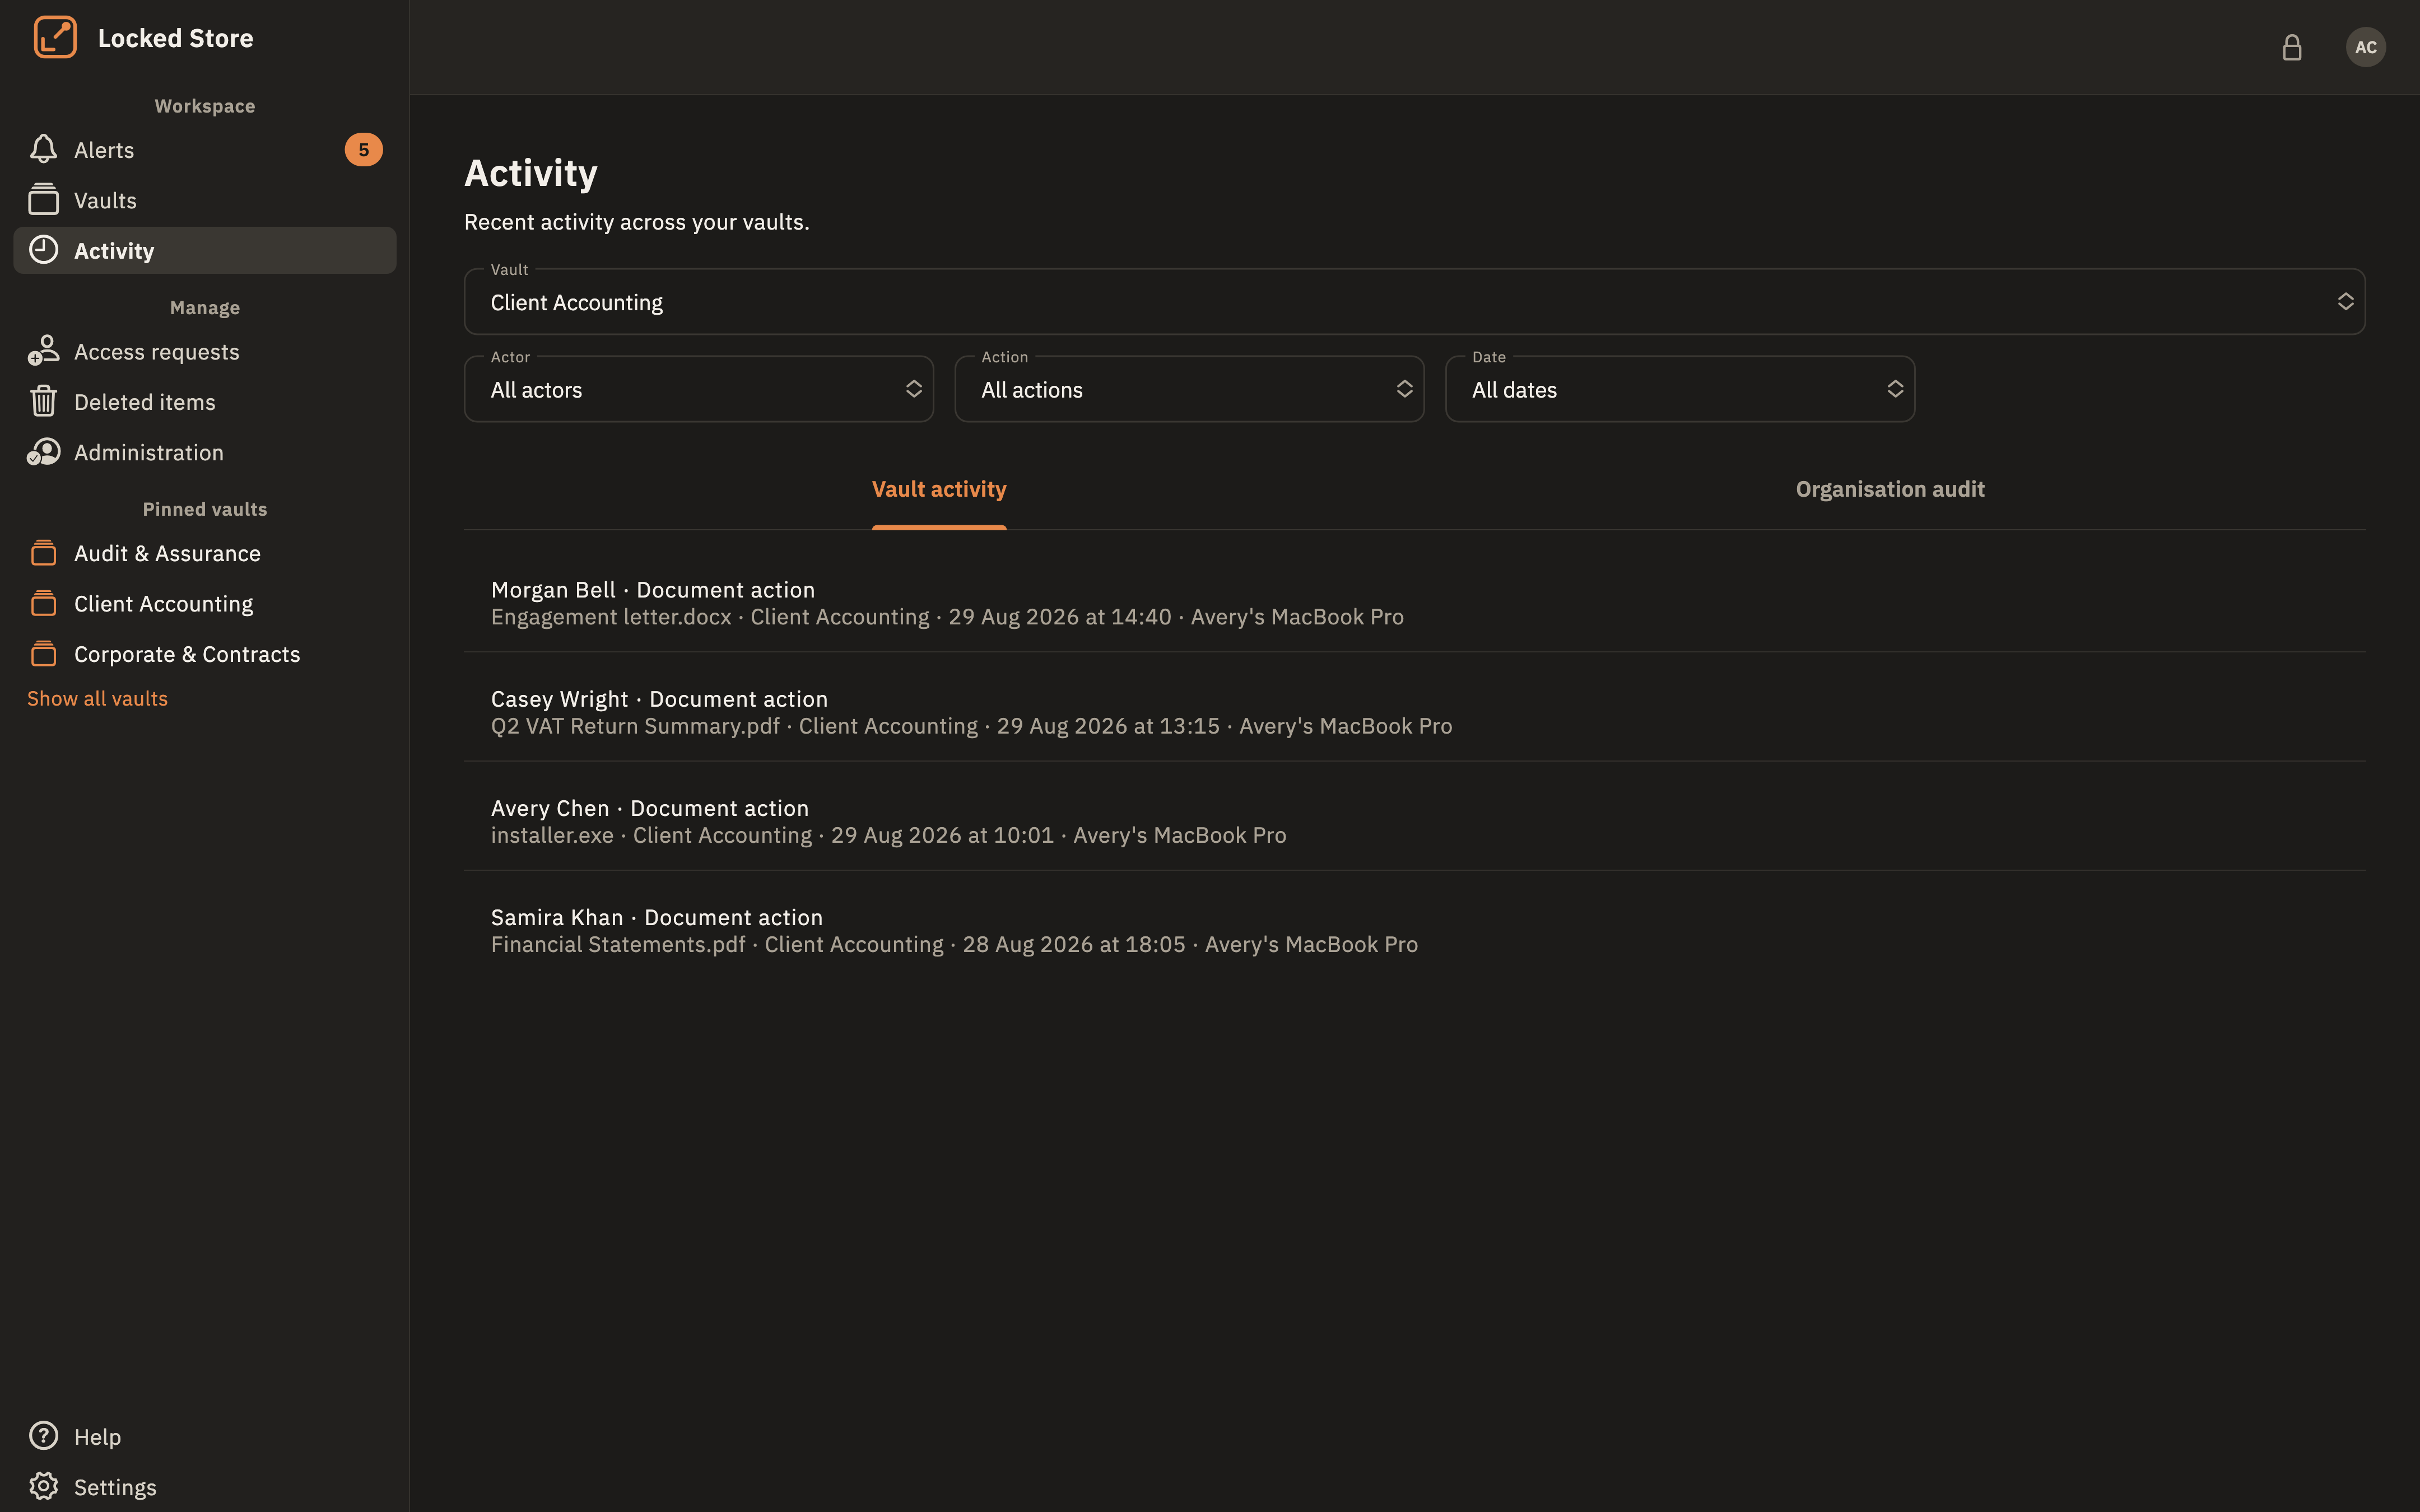Click Show all vaults link

[97, 698]
